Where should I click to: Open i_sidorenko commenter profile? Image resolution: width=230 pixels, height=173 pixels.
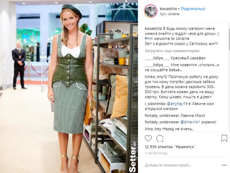[155, 104]
